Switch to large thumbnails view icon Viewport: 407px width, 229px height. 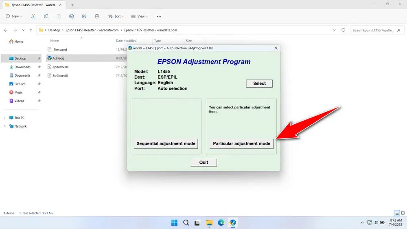pos(403,213)
